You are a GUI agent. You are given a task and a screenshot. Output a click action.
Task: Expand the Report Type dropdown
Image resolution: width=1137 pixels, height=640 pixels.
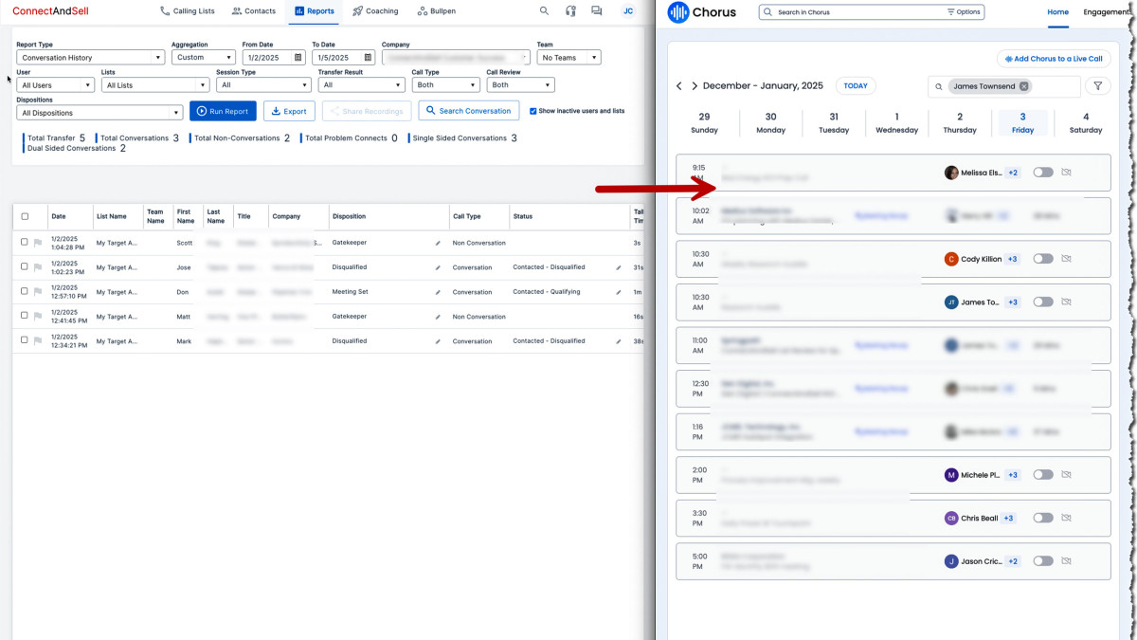click(x=90, y=58)
